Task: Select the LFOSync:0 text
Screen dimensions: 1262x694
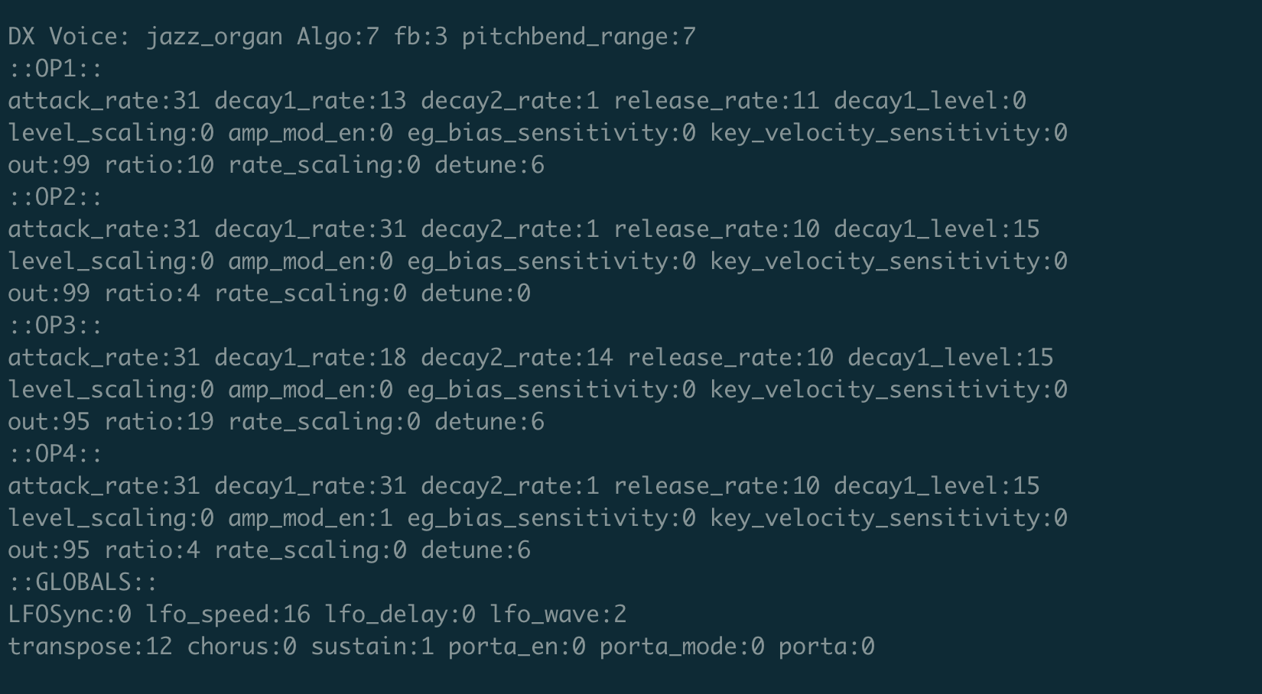Action: tap(70, 615)
